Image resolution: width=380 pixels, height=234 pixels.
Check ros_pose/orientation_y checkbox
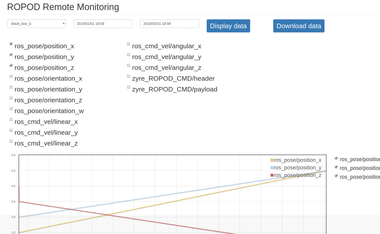11,87
